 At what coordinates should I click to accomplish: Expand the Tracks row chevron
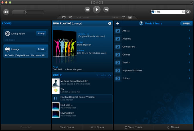189,62
